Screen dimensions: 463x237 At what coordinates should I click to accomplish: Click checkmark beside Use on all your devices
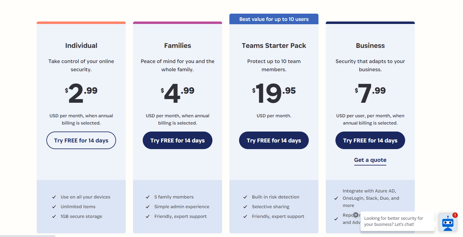pos(54,197)
